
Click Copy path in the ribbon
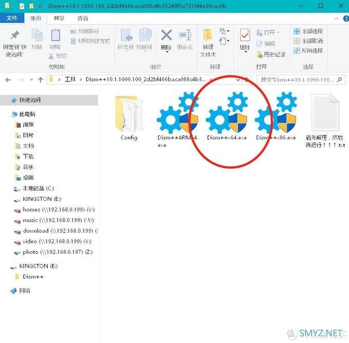[85, 31]
